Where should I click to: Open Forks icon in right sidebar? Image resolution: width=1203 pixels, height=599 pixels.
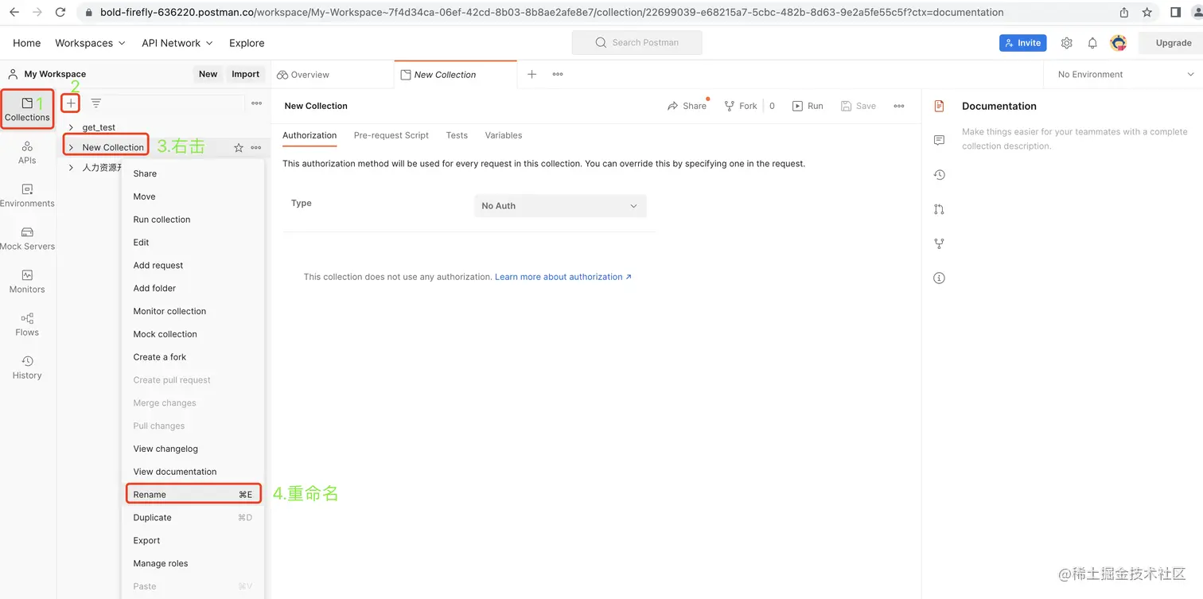(939, 243)
